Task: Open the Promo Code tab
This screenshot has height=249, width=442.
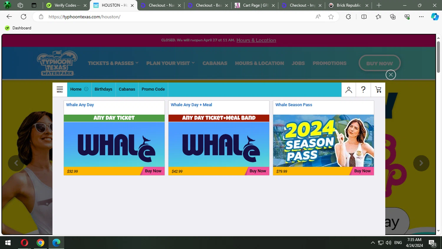Action: [153, 89]
